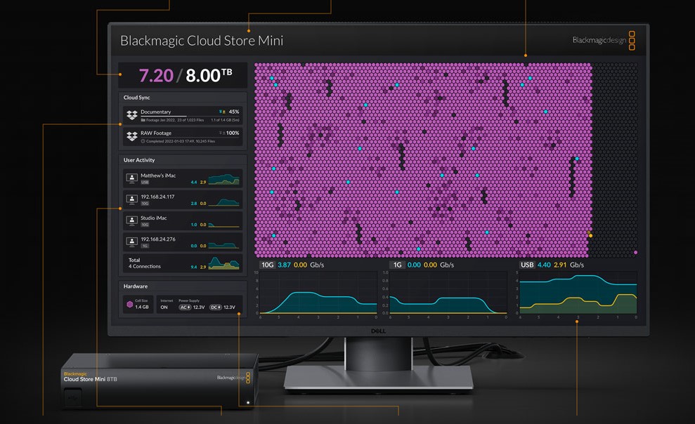This screenshot has width=695, height=424.
Task: Click the purple hexagon Cell Size icon
Action: (x=130, y=304)
